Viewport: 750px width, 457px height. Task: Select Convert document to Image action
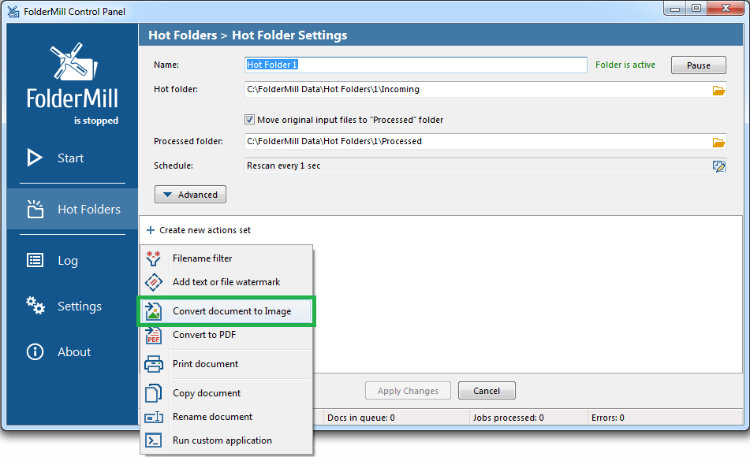tap(226, 311)
